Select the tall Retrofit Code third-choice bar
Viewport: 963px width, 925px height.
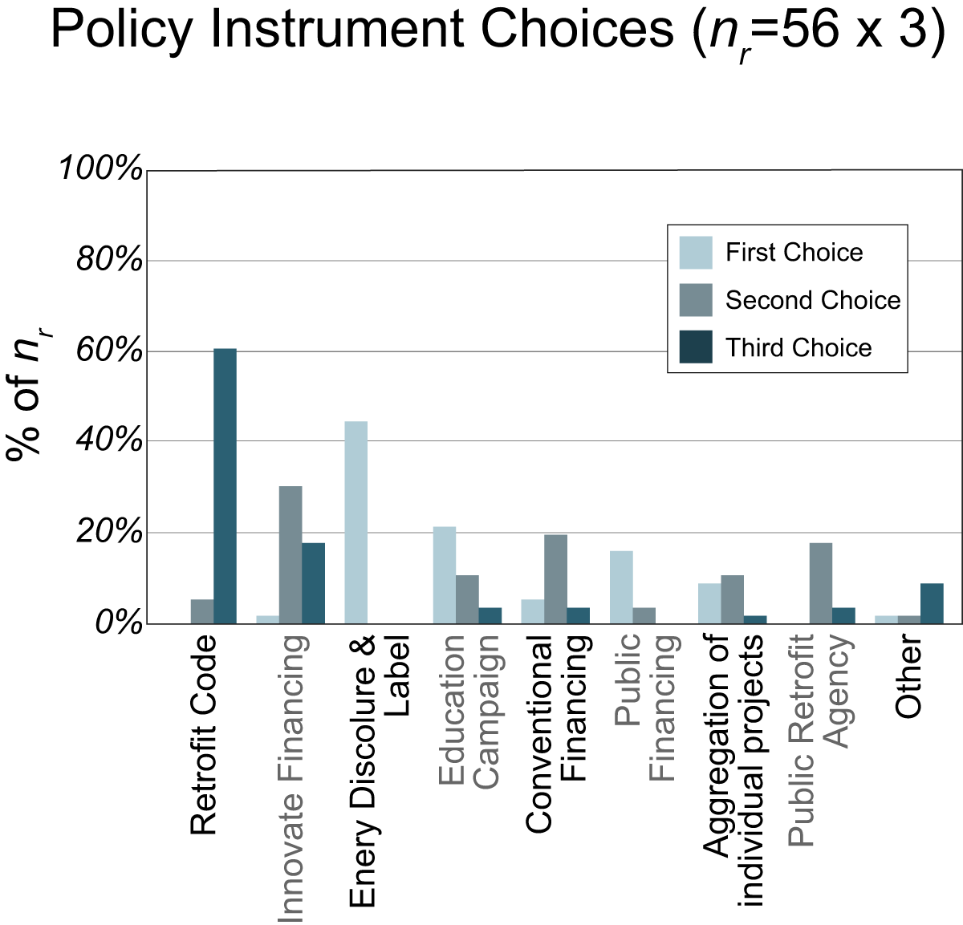(x=225, y=485)
